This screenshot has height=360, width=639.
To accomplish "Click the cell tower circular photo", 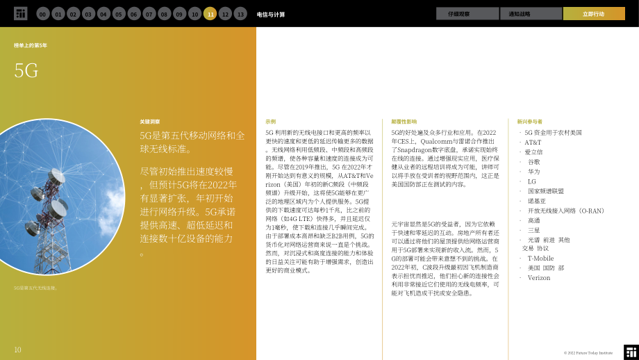I will tap(61, 197).
